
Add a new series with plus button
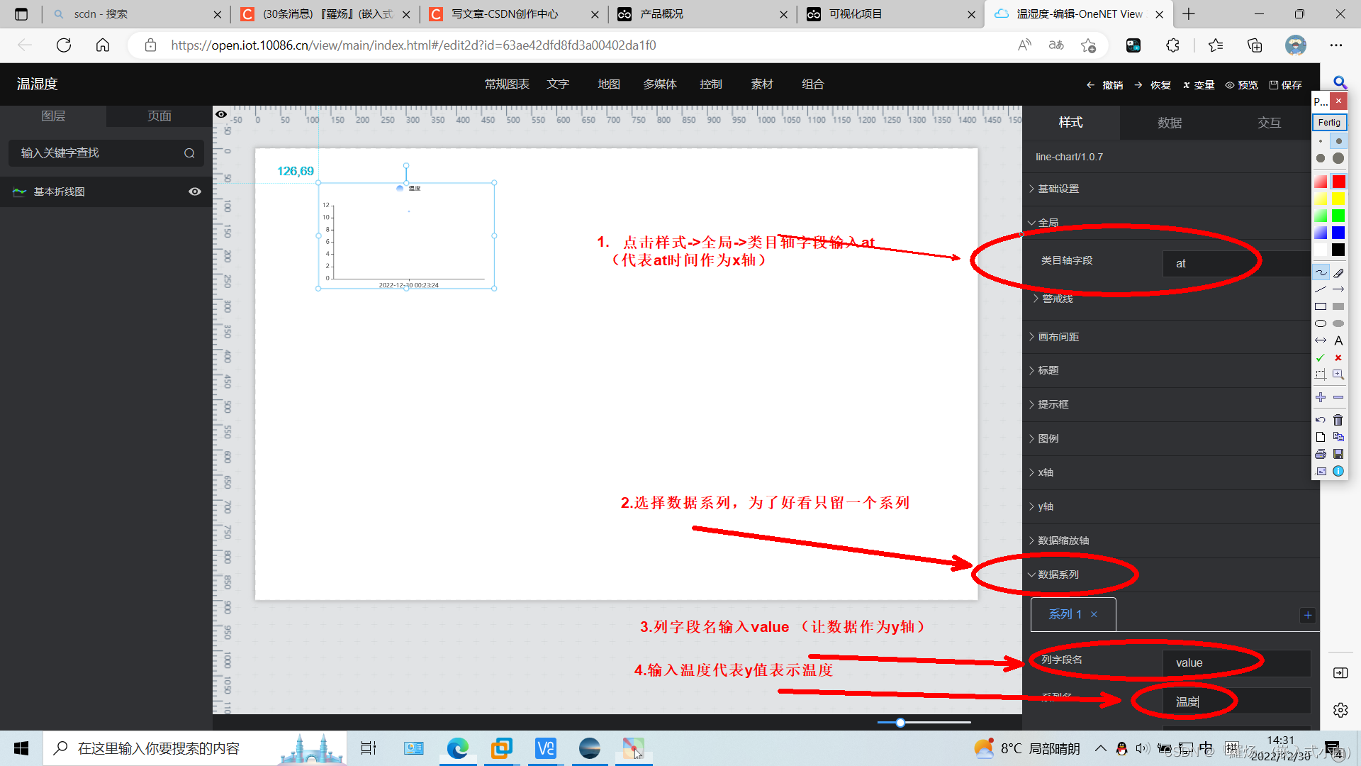(1308, 615)
